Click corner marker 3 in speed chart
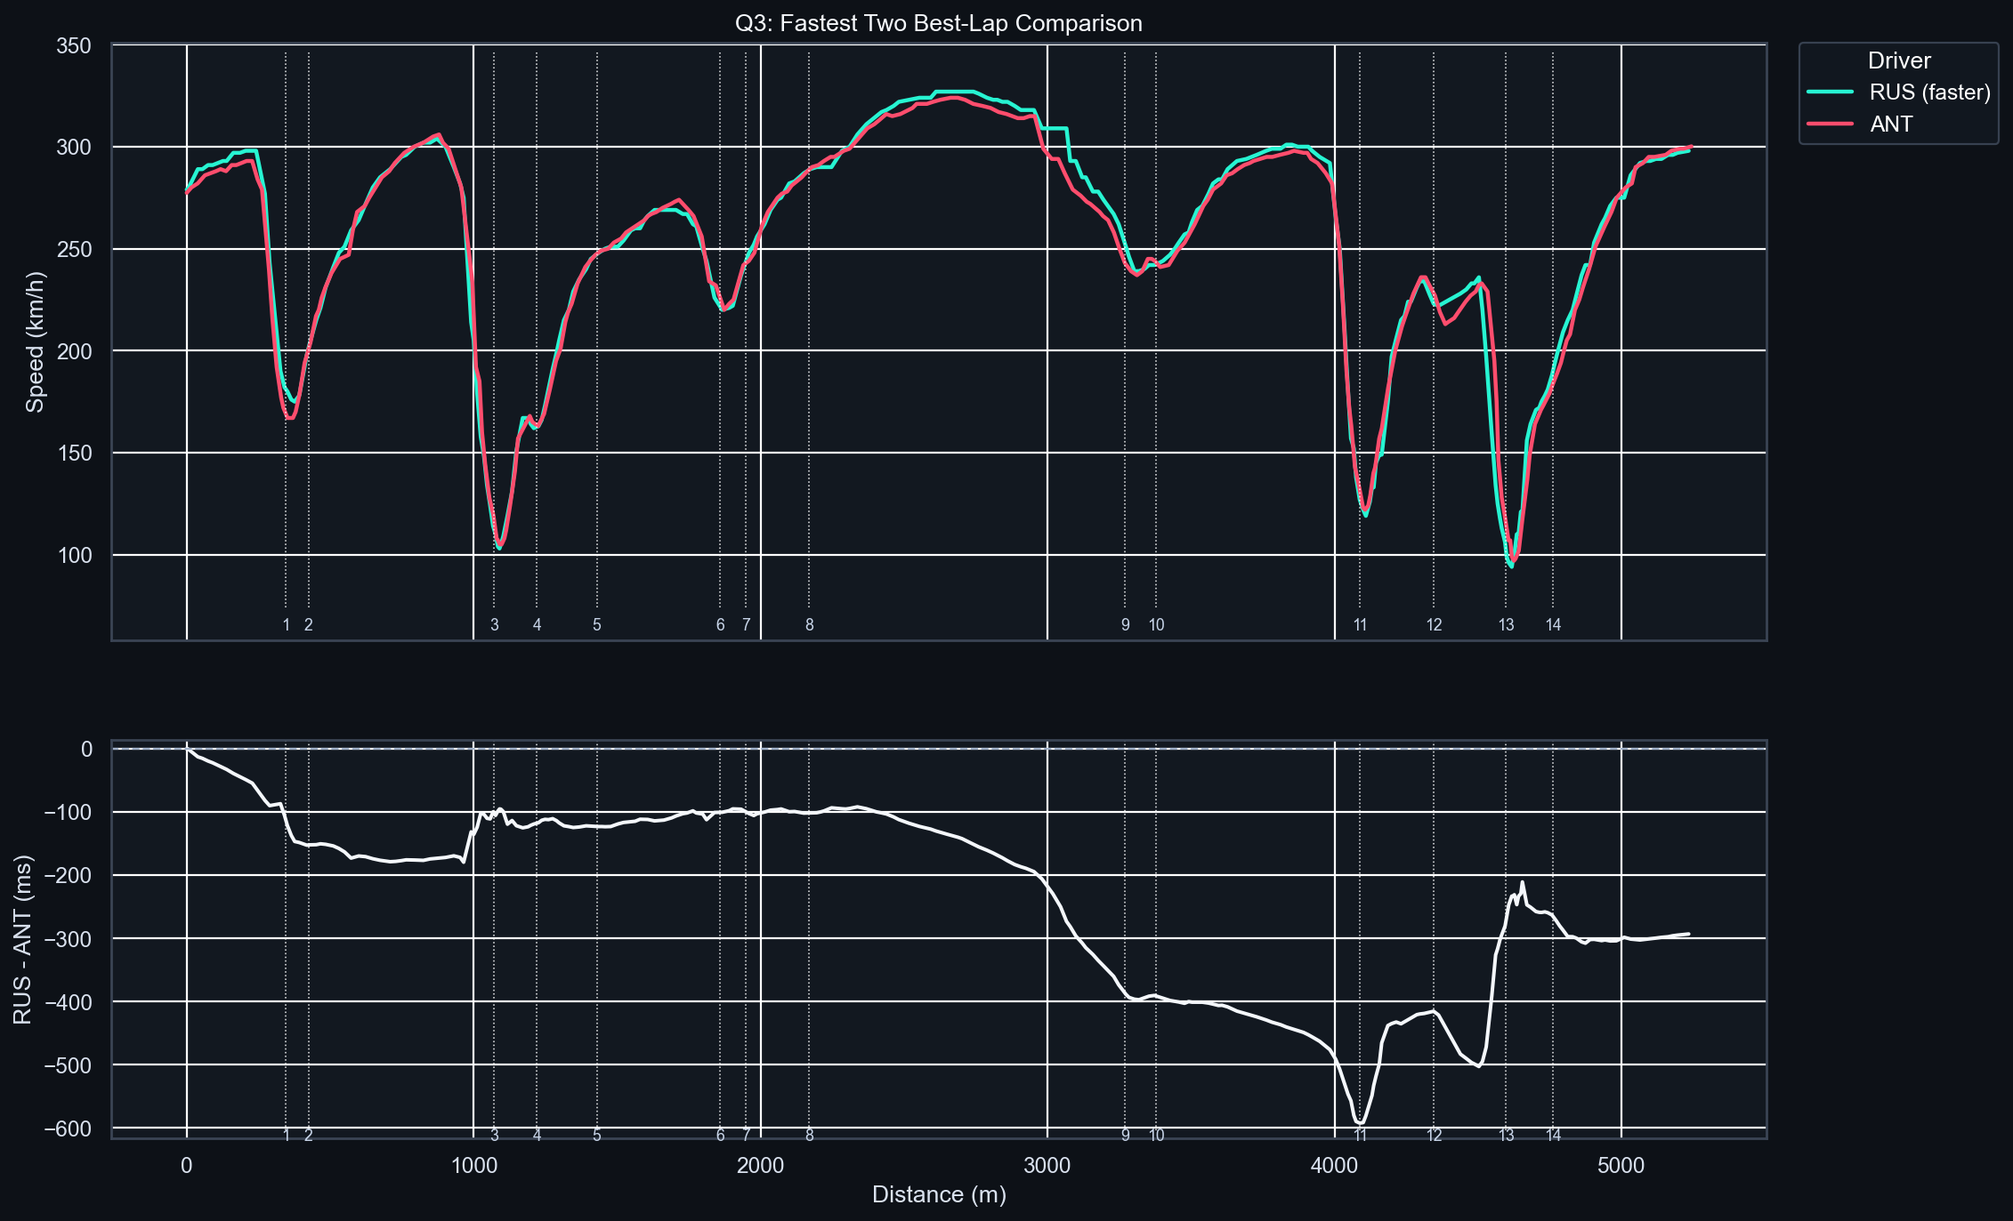Viewport: 2013px width, 1221px height. point(495,625)
